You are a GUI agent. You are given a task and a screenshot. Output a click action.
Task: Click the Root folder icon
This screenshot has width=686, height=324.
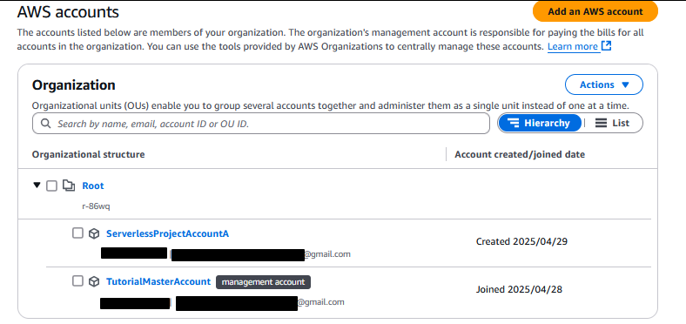(68, 186)
